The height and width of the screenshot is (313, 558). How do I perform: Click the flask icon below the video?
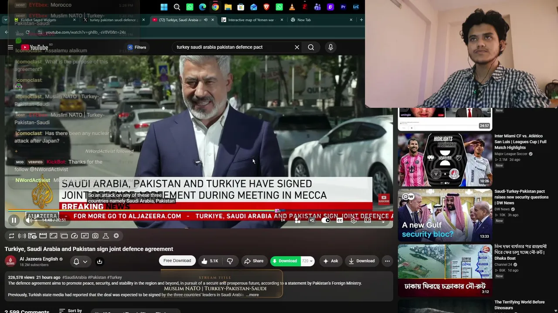106,236
